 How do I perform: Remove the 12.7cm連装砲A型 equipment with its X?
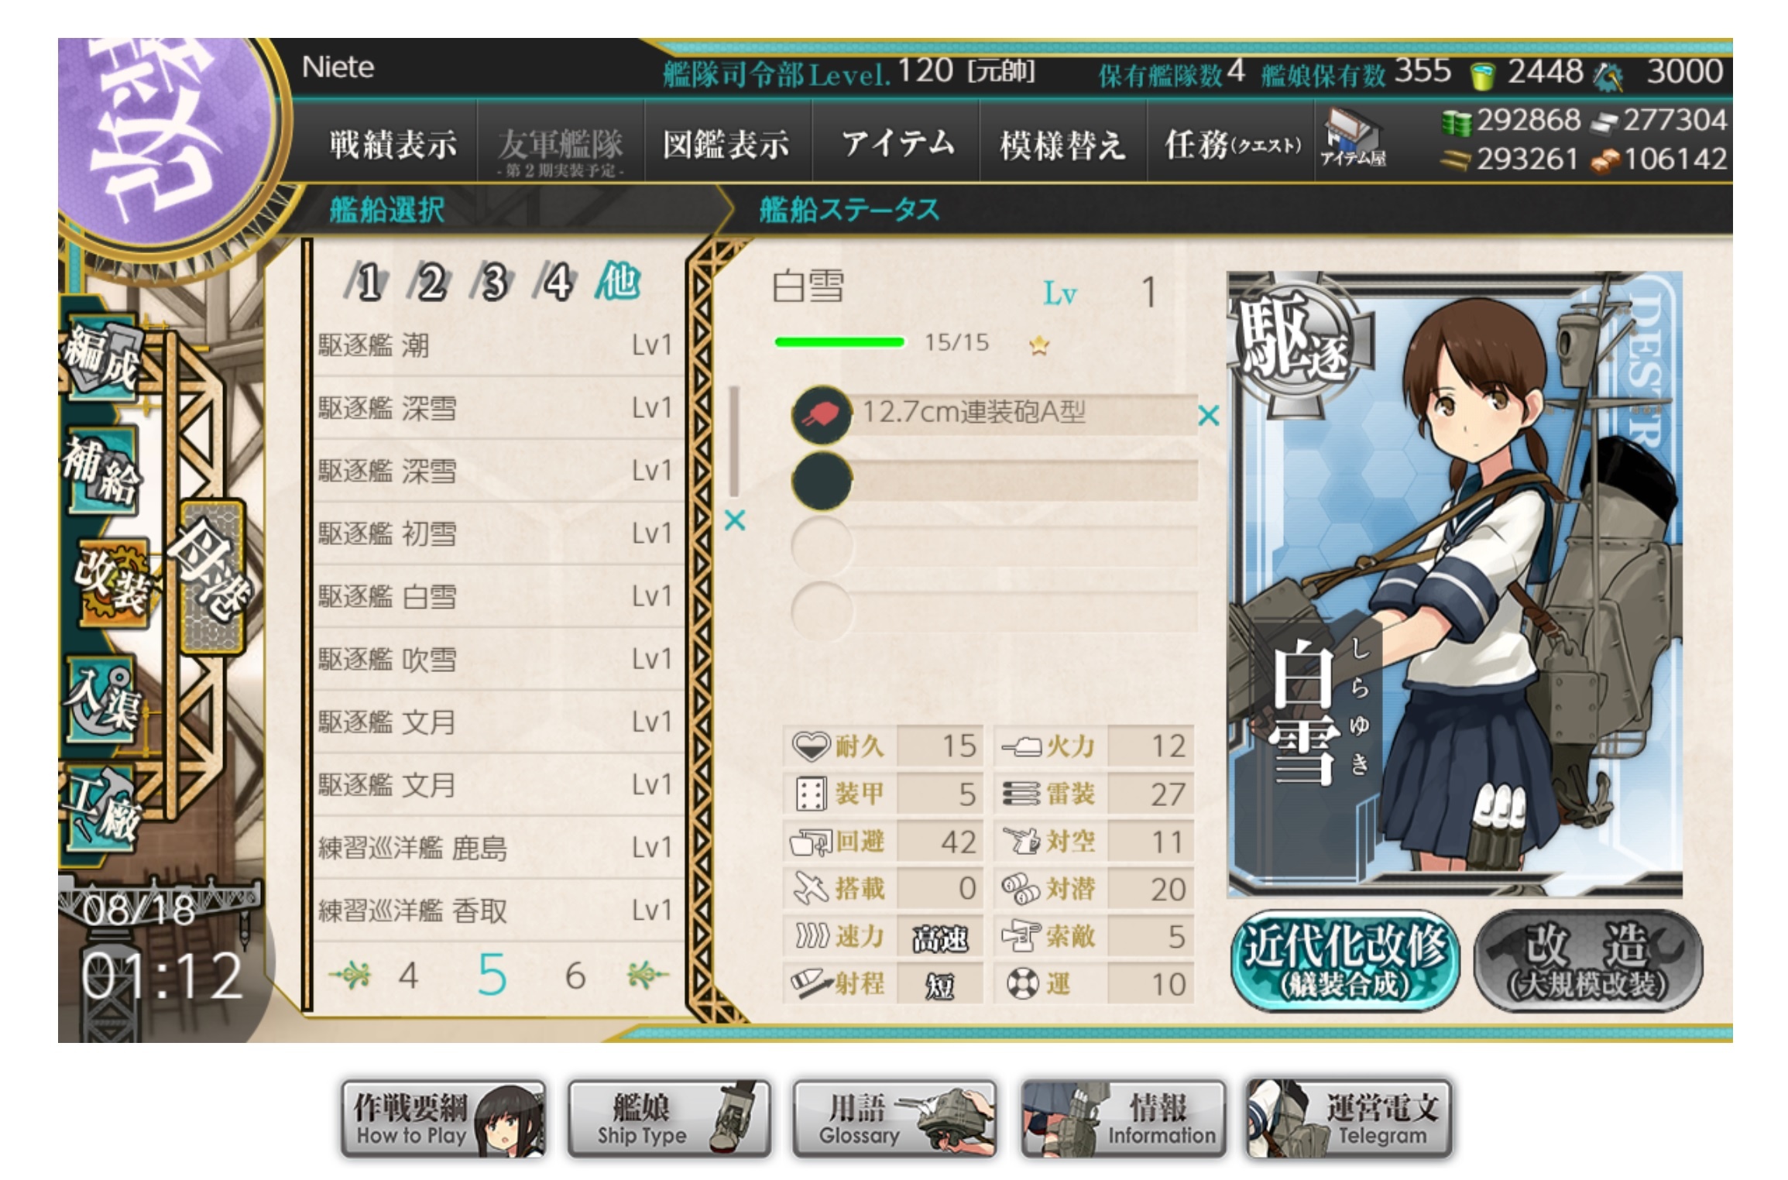coord(1208,416)
